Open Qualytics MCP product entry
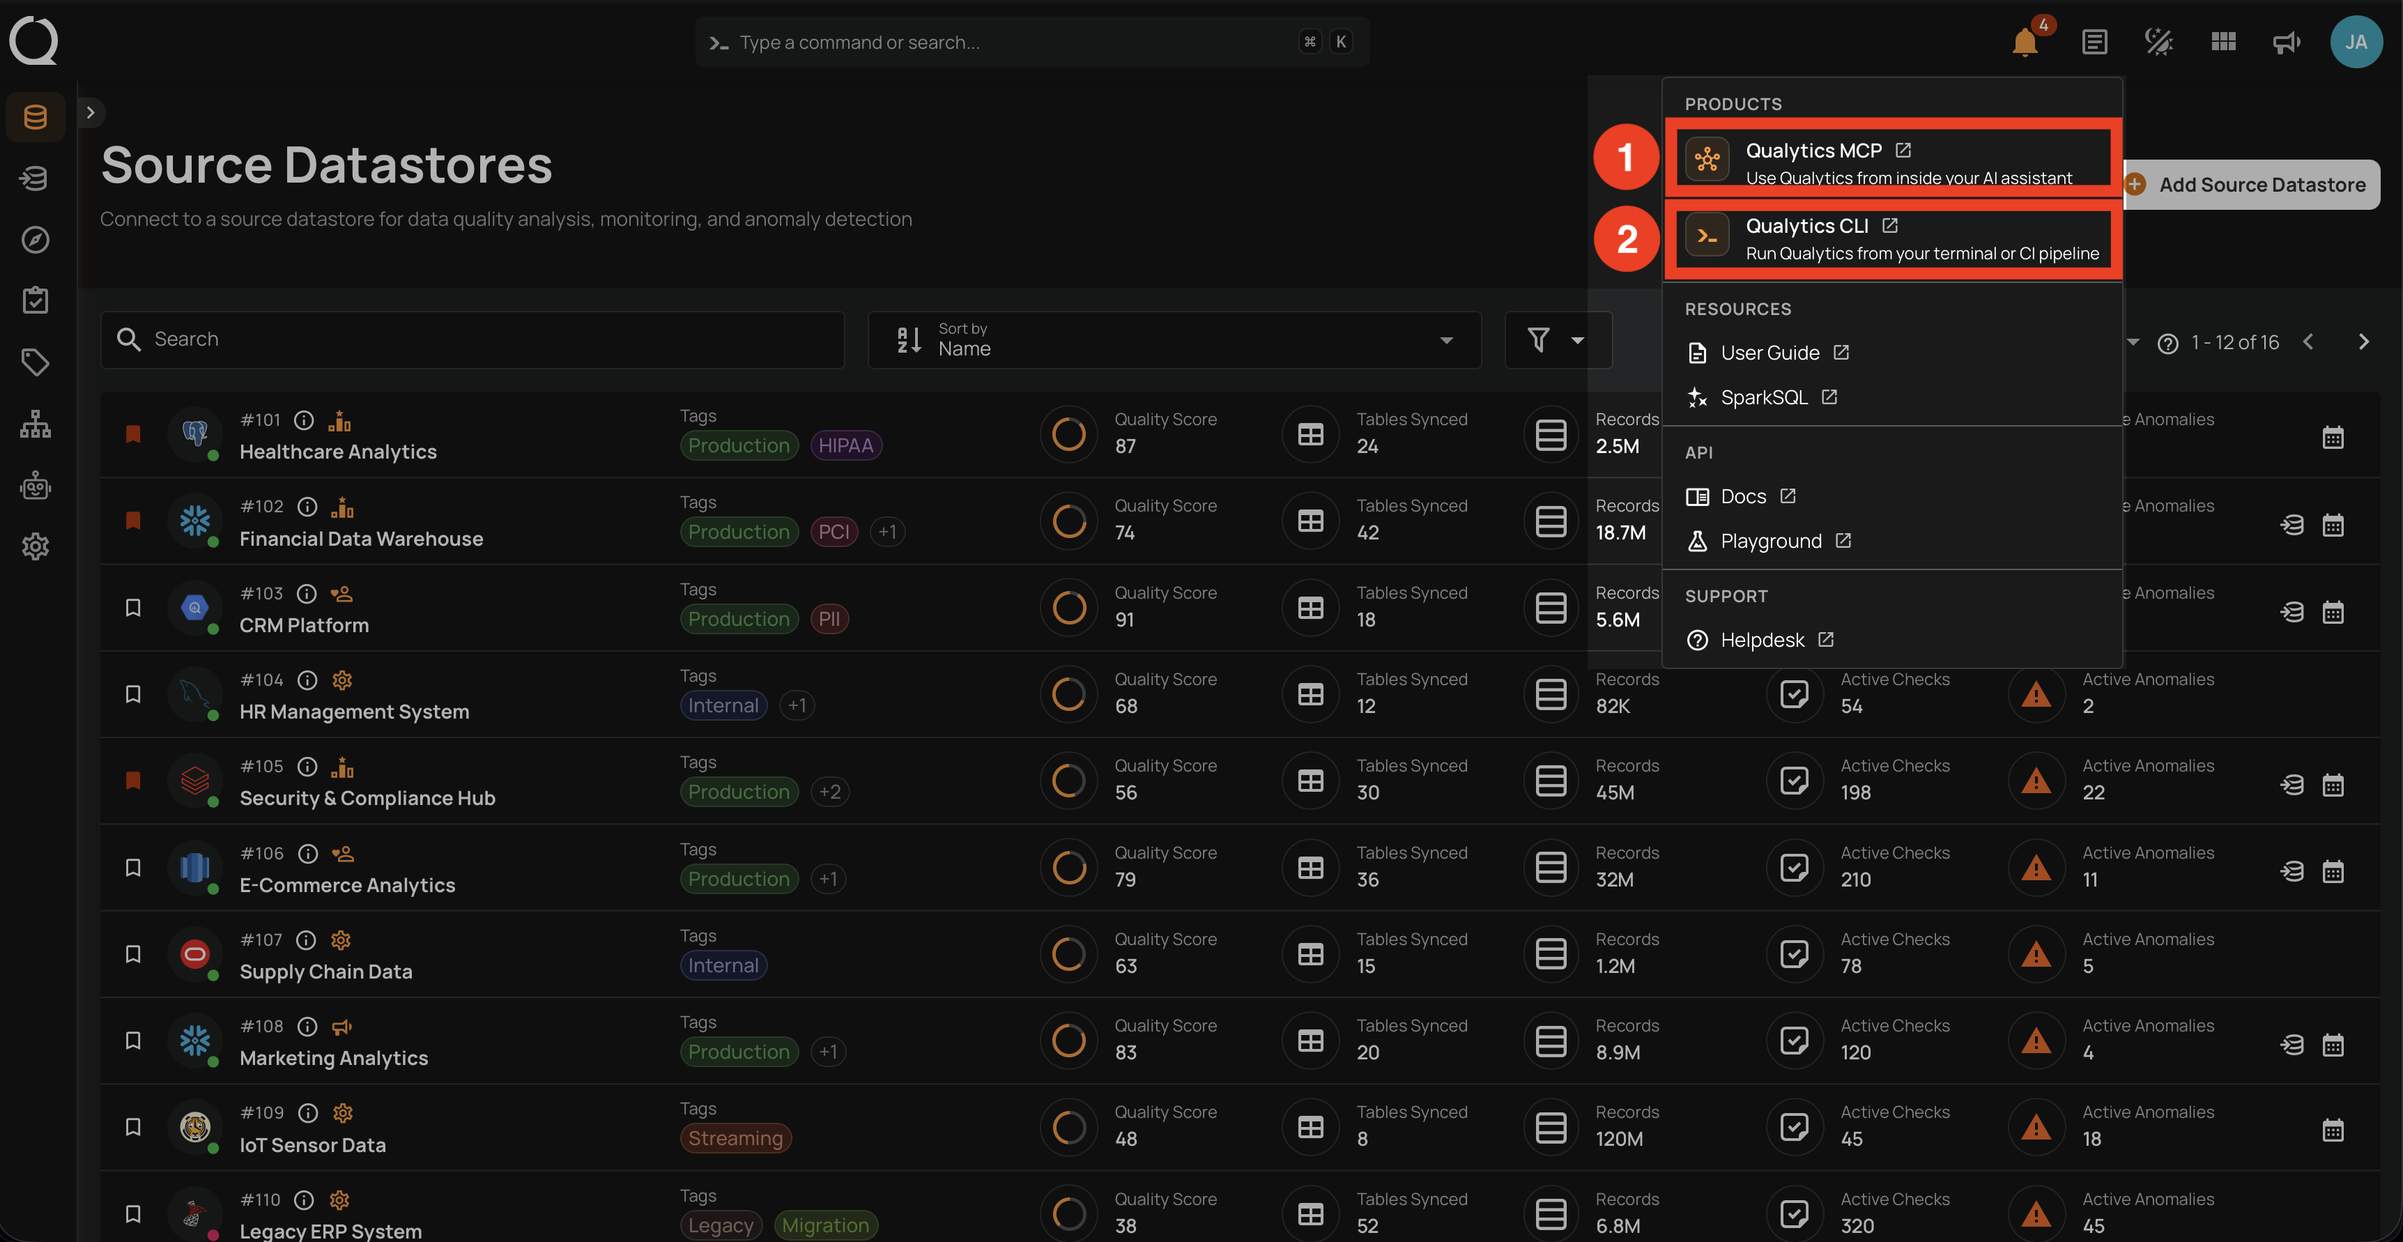Viewport: 2403px width, 1242px height. click(x=1893, y=159)
